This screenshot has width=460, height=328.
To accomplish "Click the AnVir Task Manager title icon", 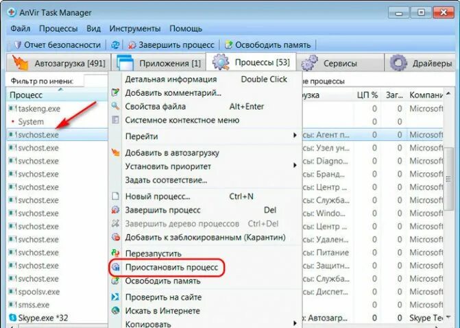I will pyautogui.click(x=12, y=12).
